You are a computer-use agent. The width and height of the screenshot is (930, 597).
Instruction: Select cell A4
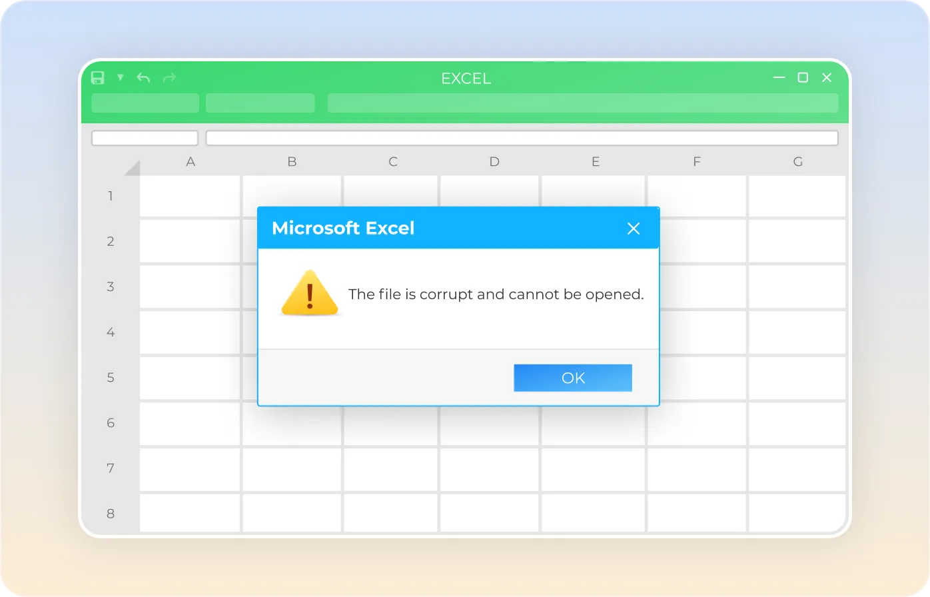point(190,332)
